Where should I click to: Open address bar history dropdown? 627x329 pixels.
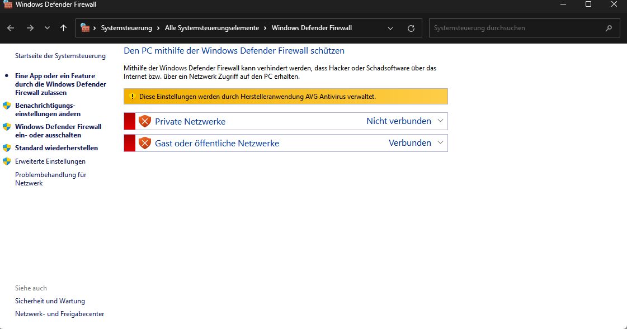click(390, 28)
